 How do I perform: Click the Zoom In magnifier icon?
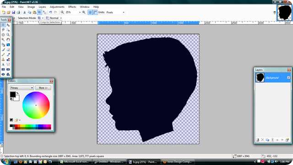[x=84, y=12]
